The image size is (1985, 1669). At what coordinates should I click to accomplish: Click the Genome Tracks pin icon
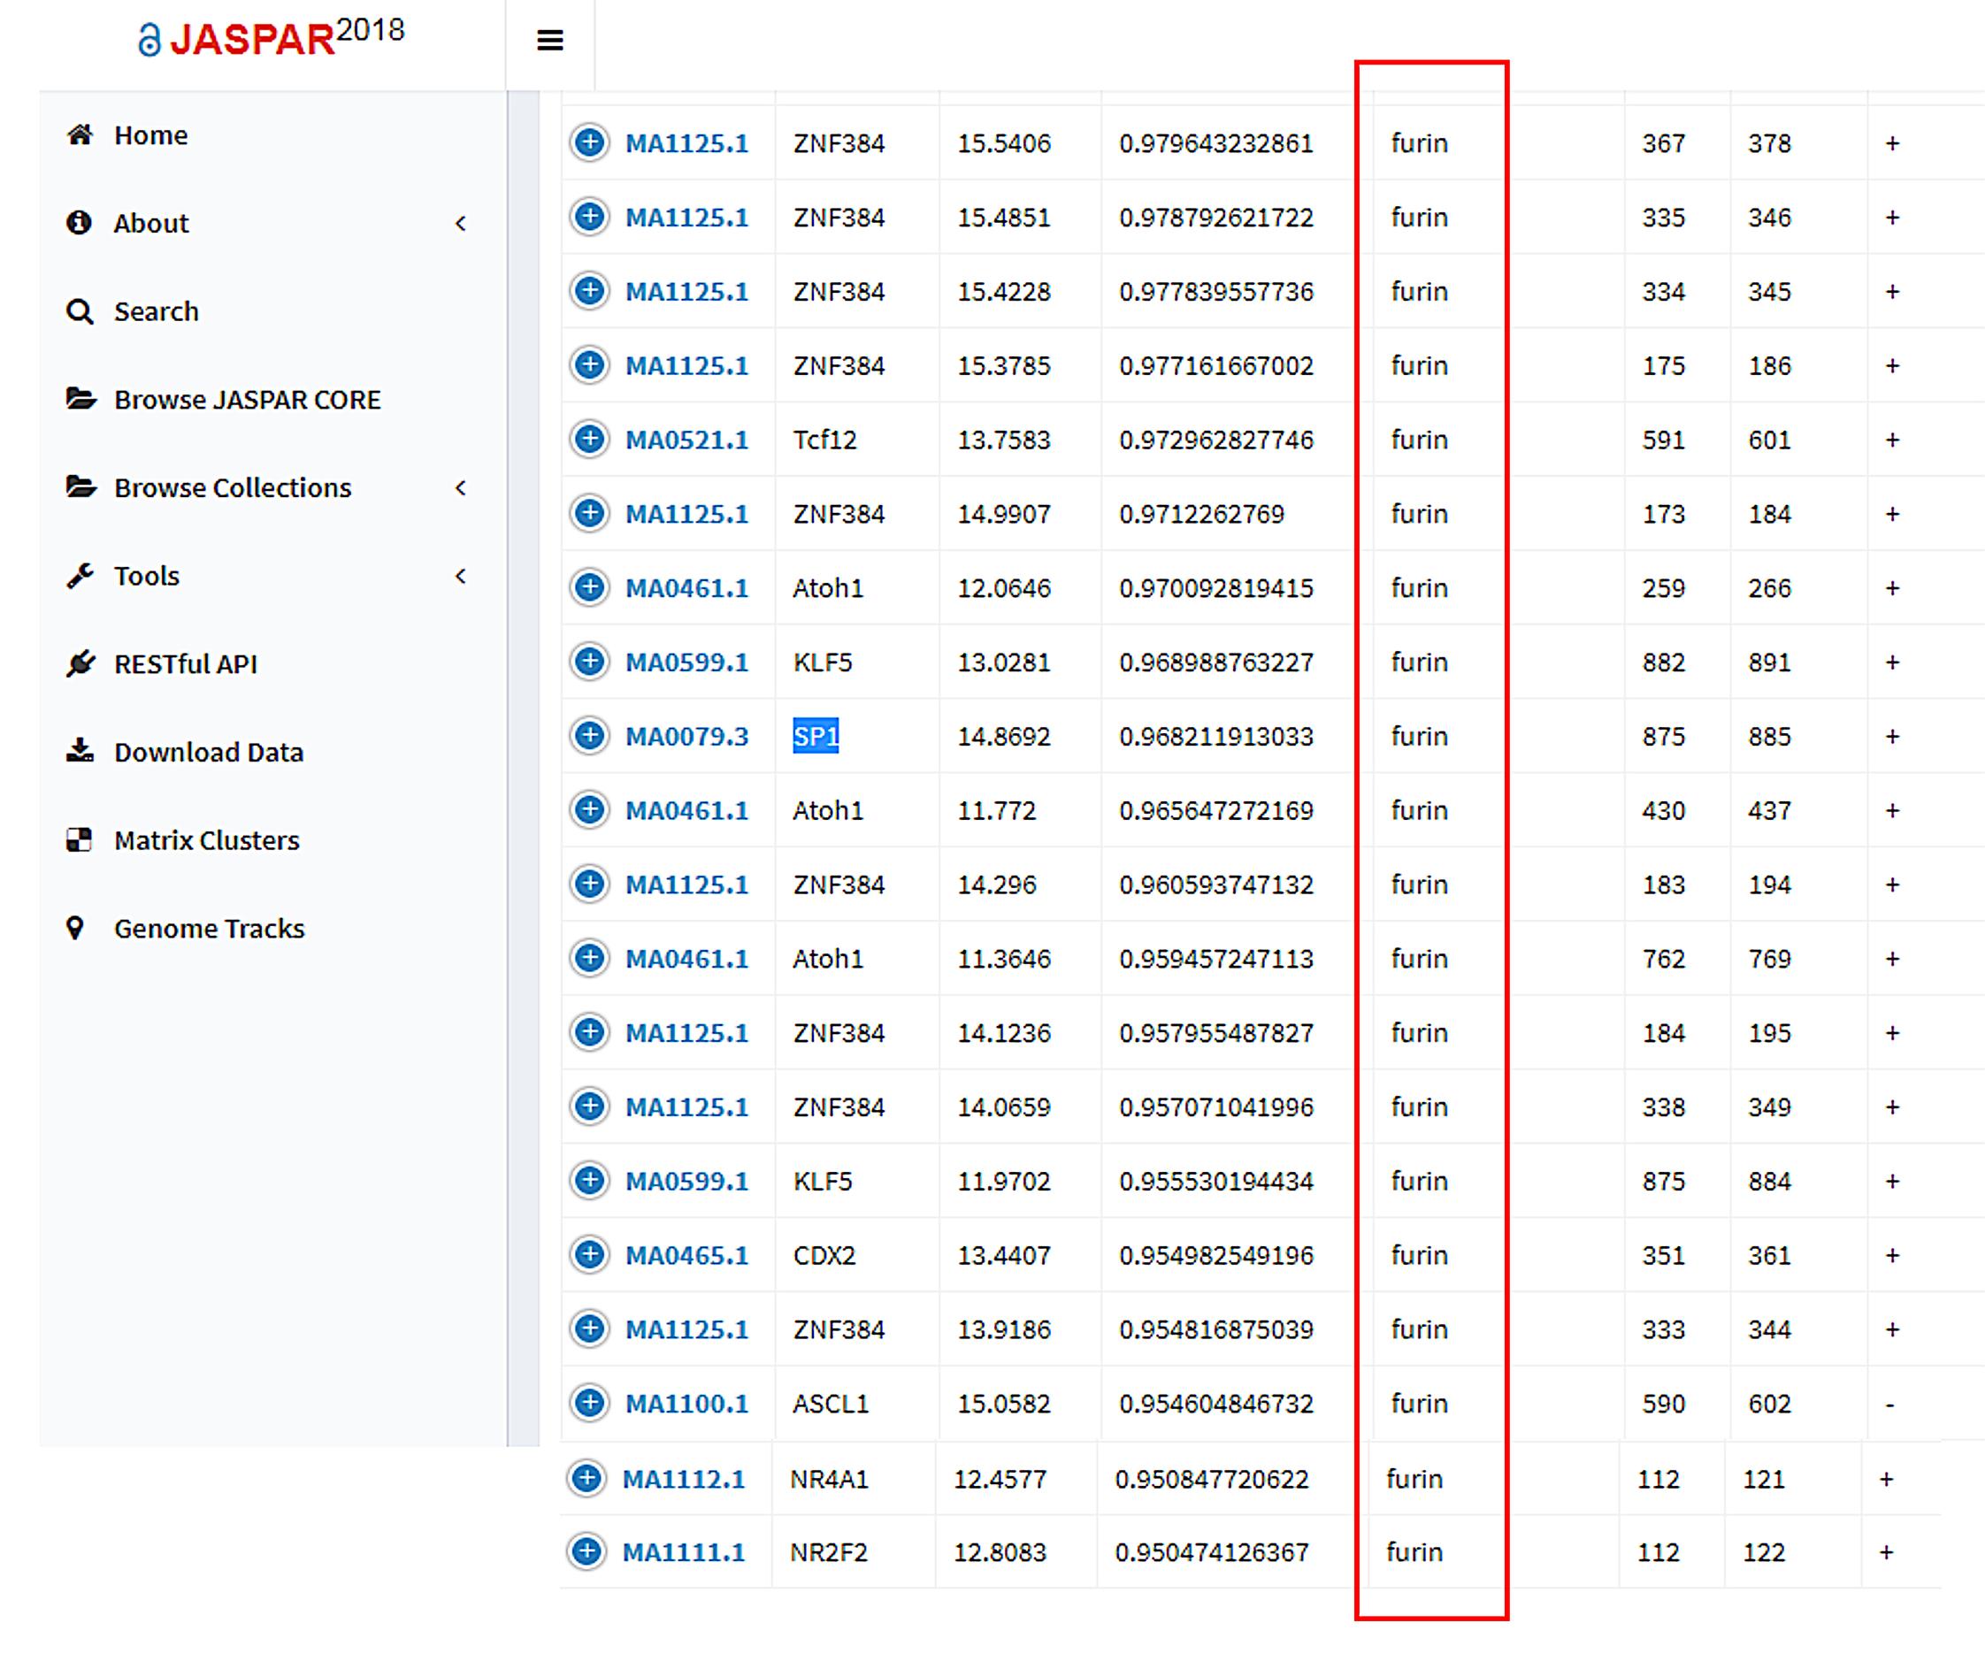tap(76, 928)
